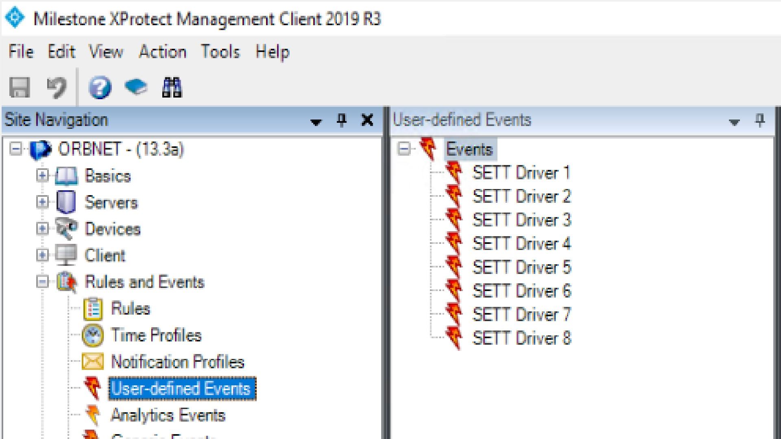Image resolution: width=781 pixels, height=439 pixels.
Task: Click the SETT Driver 5 lightning icon
Action: tap(454, 267)
